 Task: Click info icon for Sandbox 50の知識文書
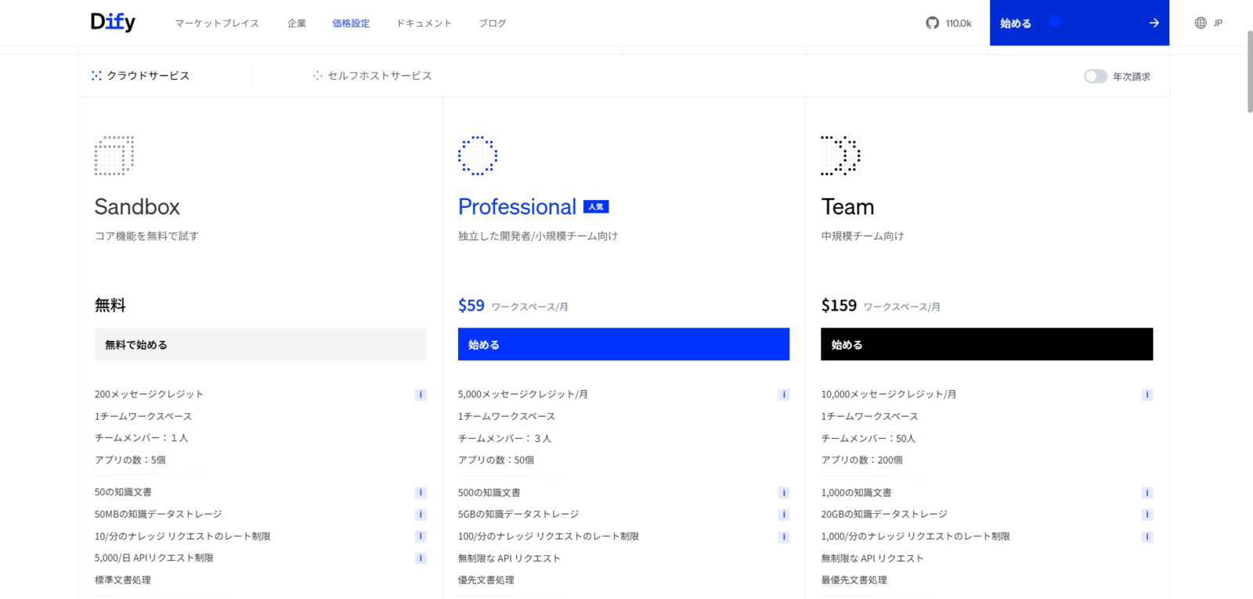[x=421, y=493]
